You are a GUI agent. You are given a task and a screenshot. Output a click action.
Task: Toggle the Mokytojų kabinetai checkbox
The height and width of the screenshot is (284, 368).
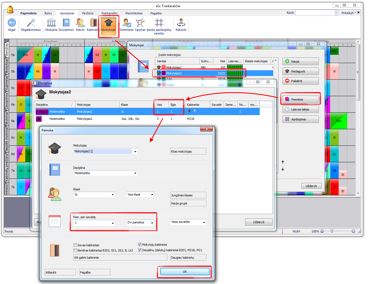tap(140, 245)
